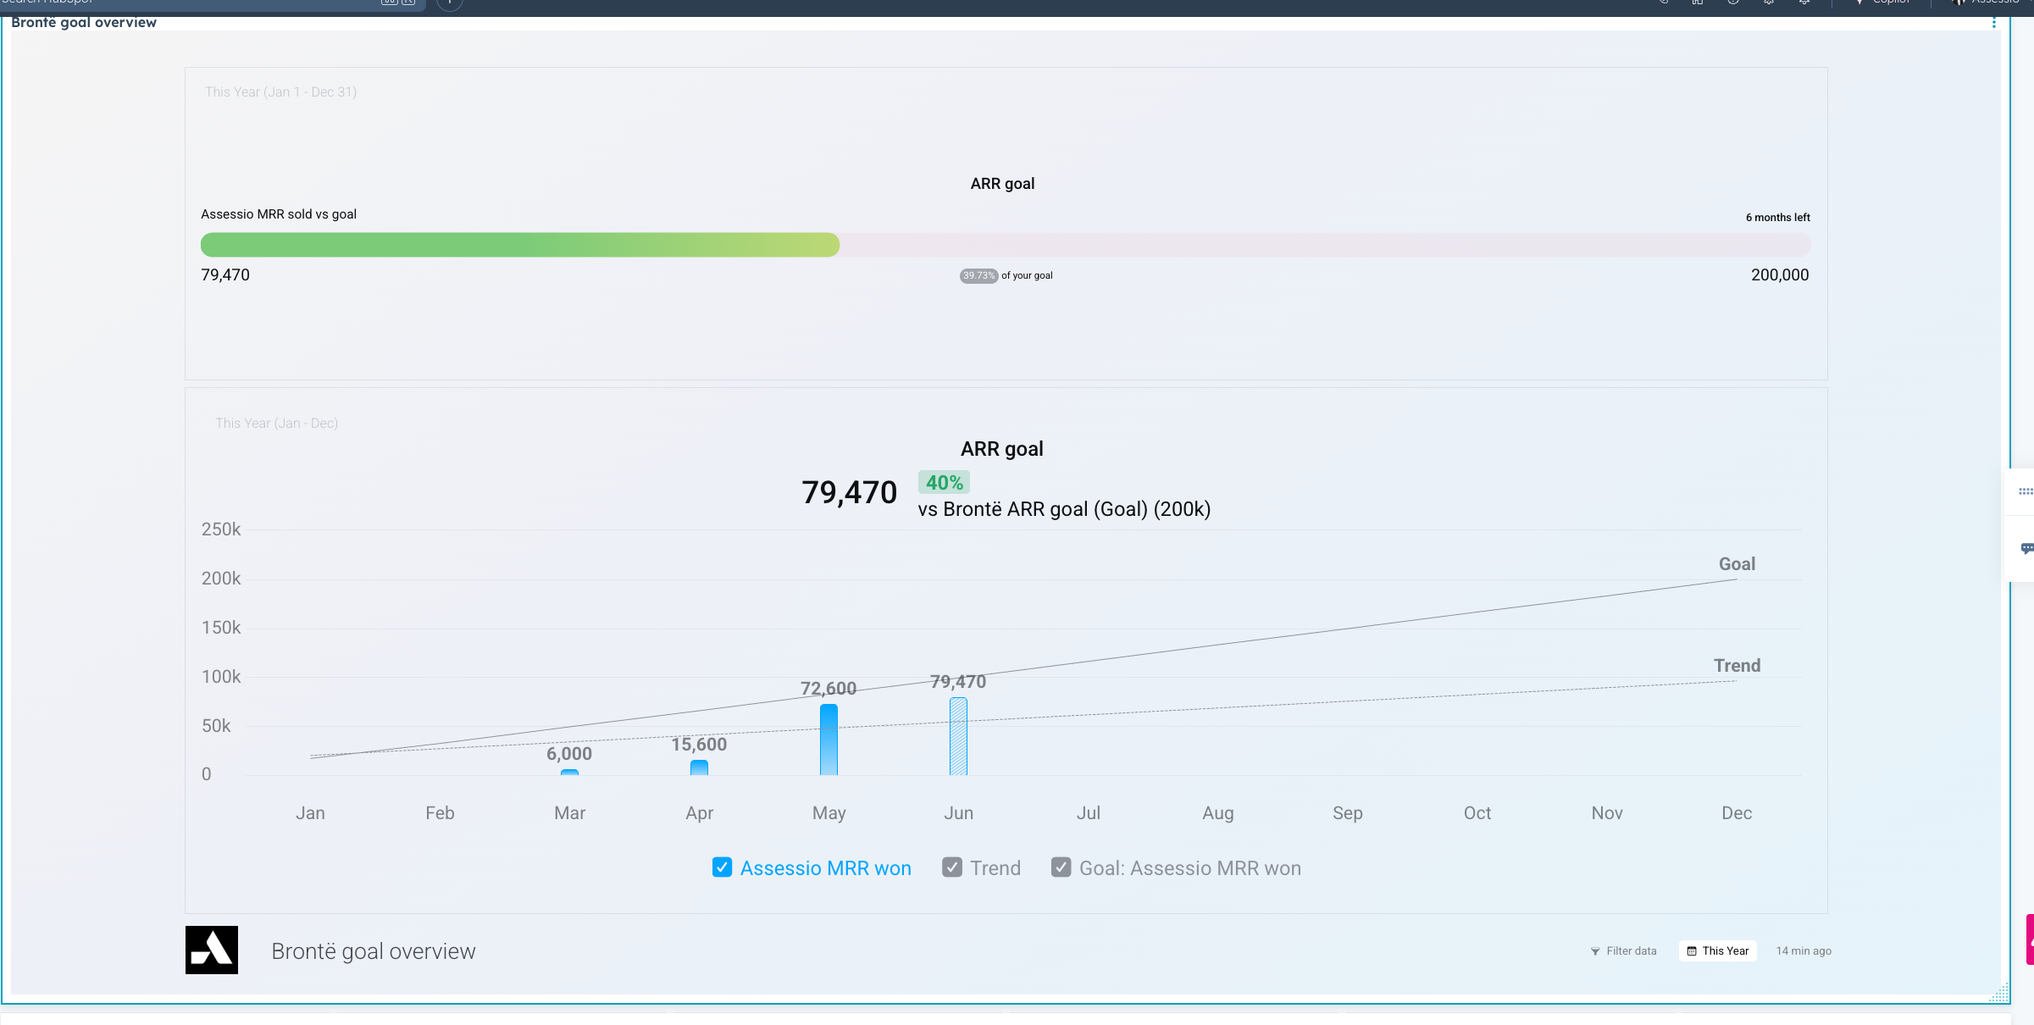2034x1025 pixels.
Task: Toggle the Trend legend checkbox
Action: [952, 867]
